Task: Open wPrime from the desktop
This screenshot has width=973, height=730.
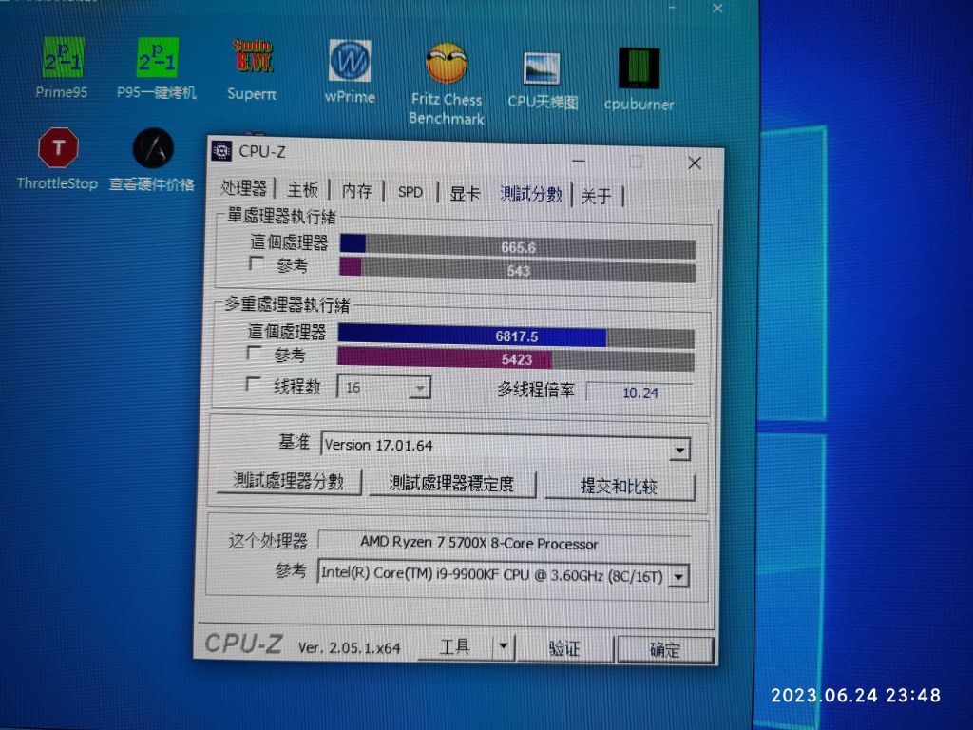Action: tap(349, 59)
